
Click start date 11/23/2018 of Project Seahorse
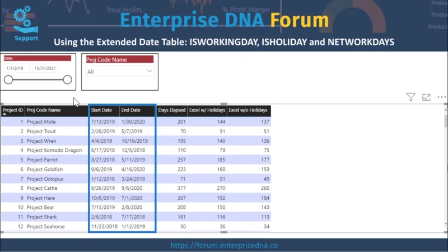pos(104,227)
